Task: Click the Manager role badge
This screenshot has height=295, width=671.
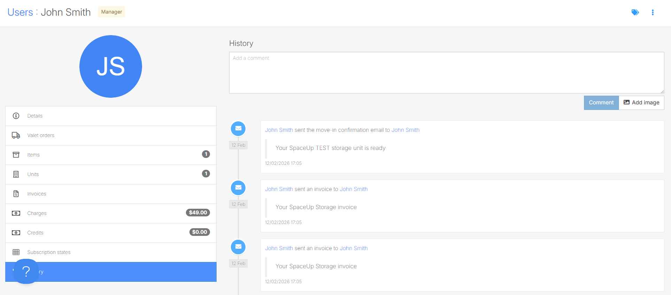Action: click(x=111, y=12)
